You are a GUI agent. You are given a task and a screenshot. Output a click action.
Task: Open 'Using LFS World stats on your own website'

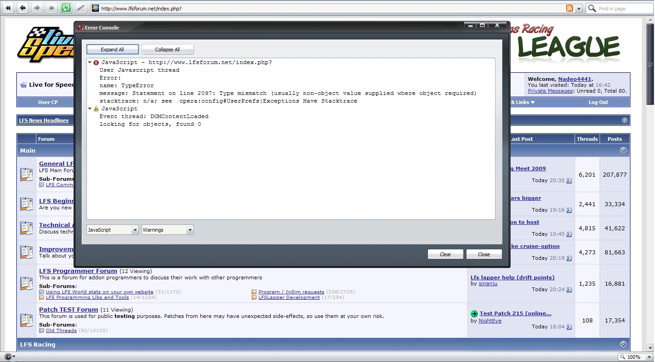[x=99, y=292]
